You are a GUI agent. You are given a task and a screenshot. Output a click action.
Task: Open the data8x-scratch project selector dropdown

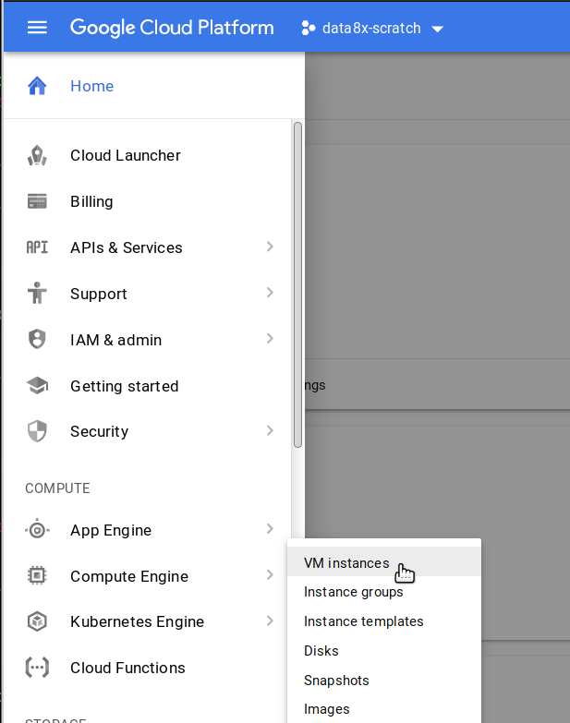[372, 29]
